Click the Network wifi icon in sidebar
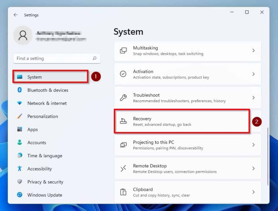Image resolution: width=278 pixels, height=211 pixels. click(20, 103)
